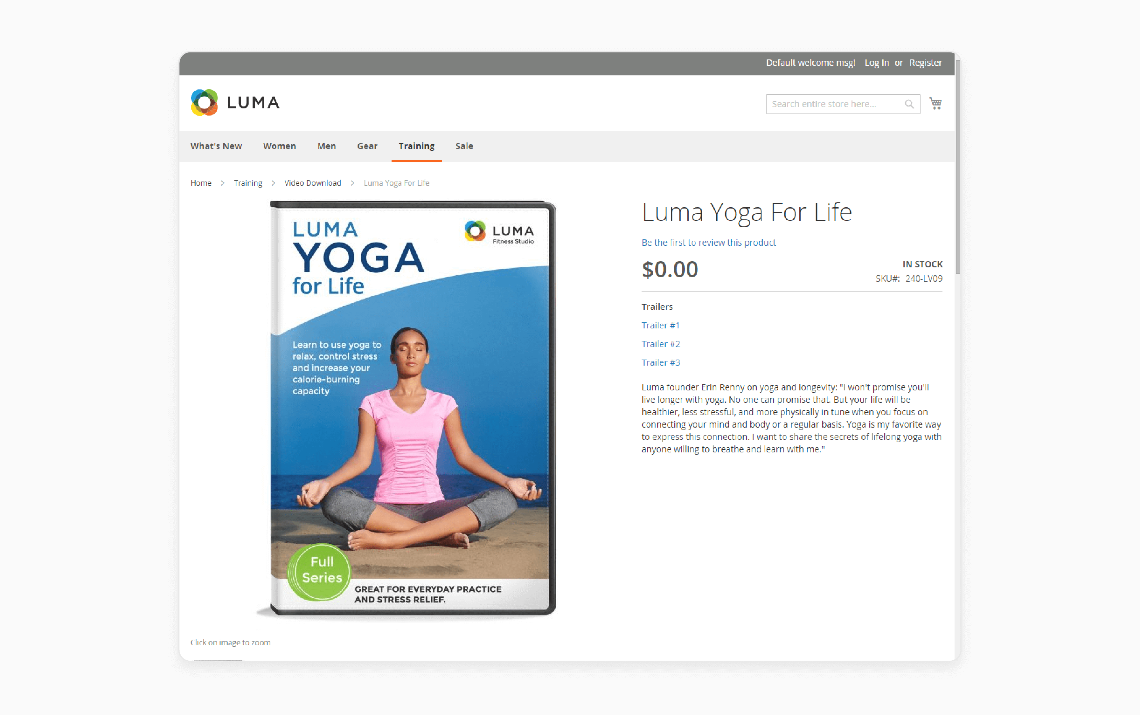Click Trailer #2 link
Viewport: 1140px width, 715px height.
[x=661, y=343]
